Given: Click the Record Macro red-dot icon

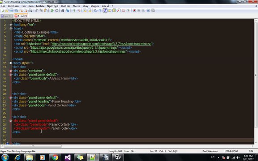Looking at the screenshot, I should point(134,11).
